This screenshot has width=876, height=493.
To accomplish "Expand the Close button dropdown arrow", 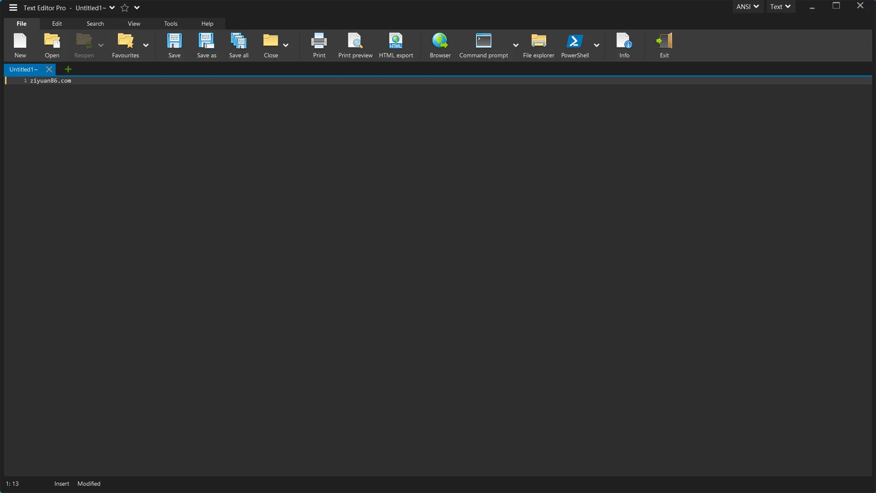I will 286,46.
